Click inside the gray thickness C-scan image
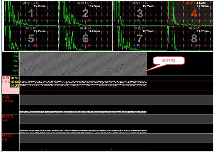Image resolution: width=214 pixels, height=152 pixels. [83, 63]
